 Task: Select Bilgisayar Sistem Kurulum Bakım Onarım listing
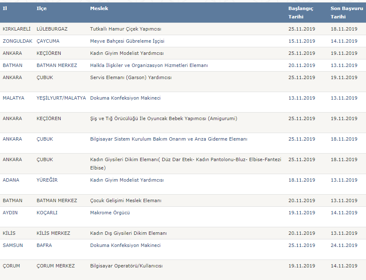(x=169, y=139)
